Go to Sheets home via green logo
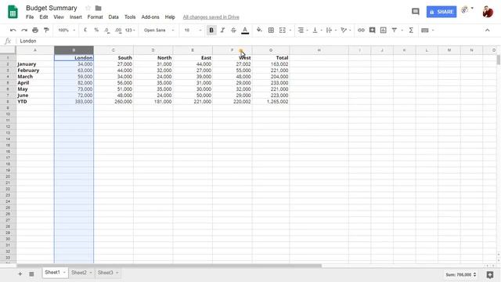 [13, 13]
